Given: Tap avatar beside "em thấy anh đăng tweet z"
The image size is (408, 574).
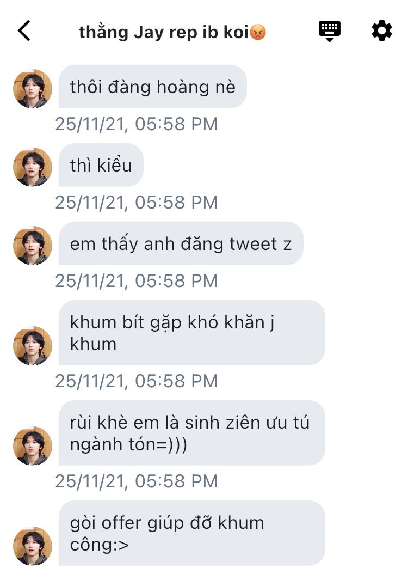Looking at the screenshot, I should (33, 246).
